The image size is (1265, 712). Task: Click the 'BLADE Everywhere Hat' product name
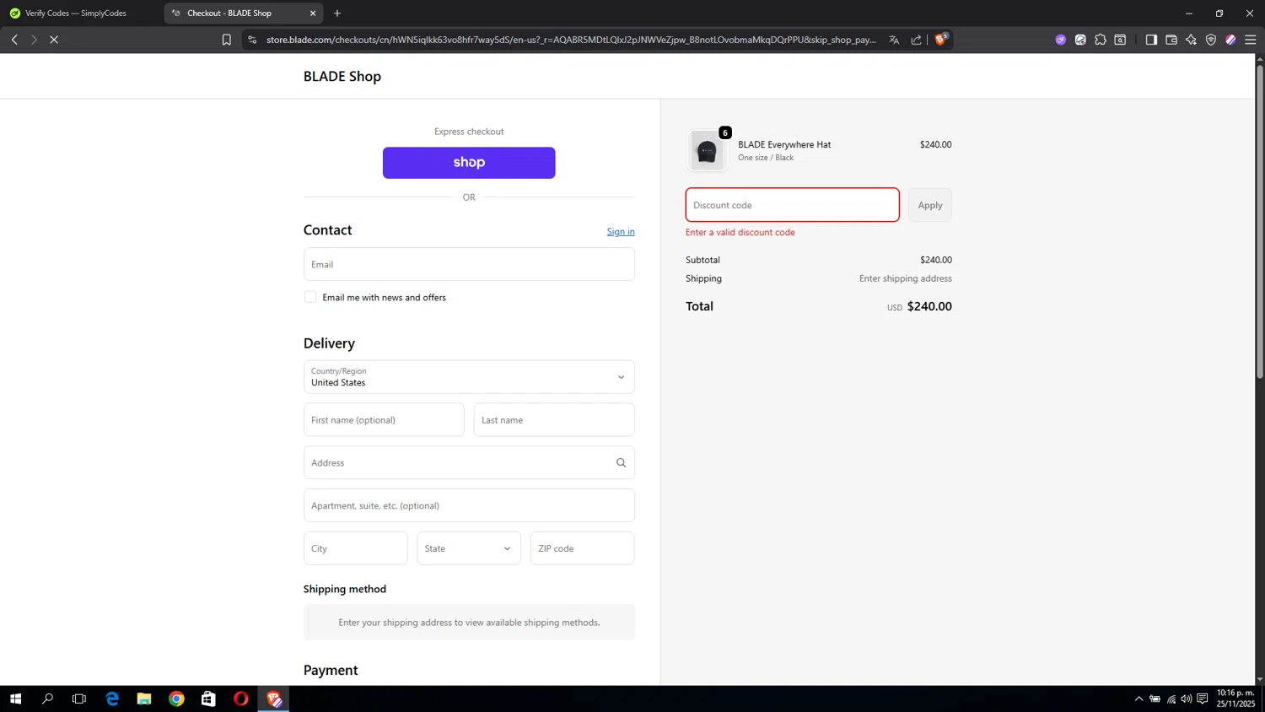point(784,144)
